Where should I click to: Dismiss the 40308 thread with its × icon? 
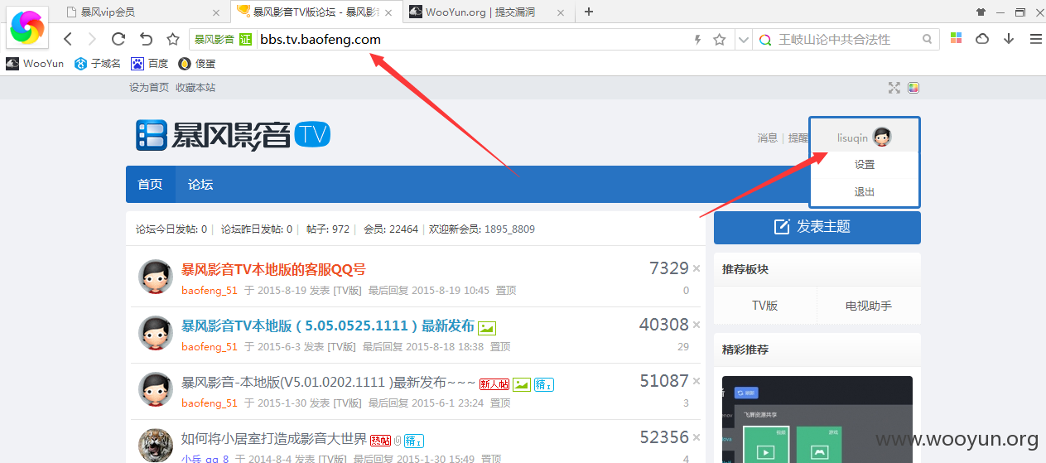pos(697,325)
